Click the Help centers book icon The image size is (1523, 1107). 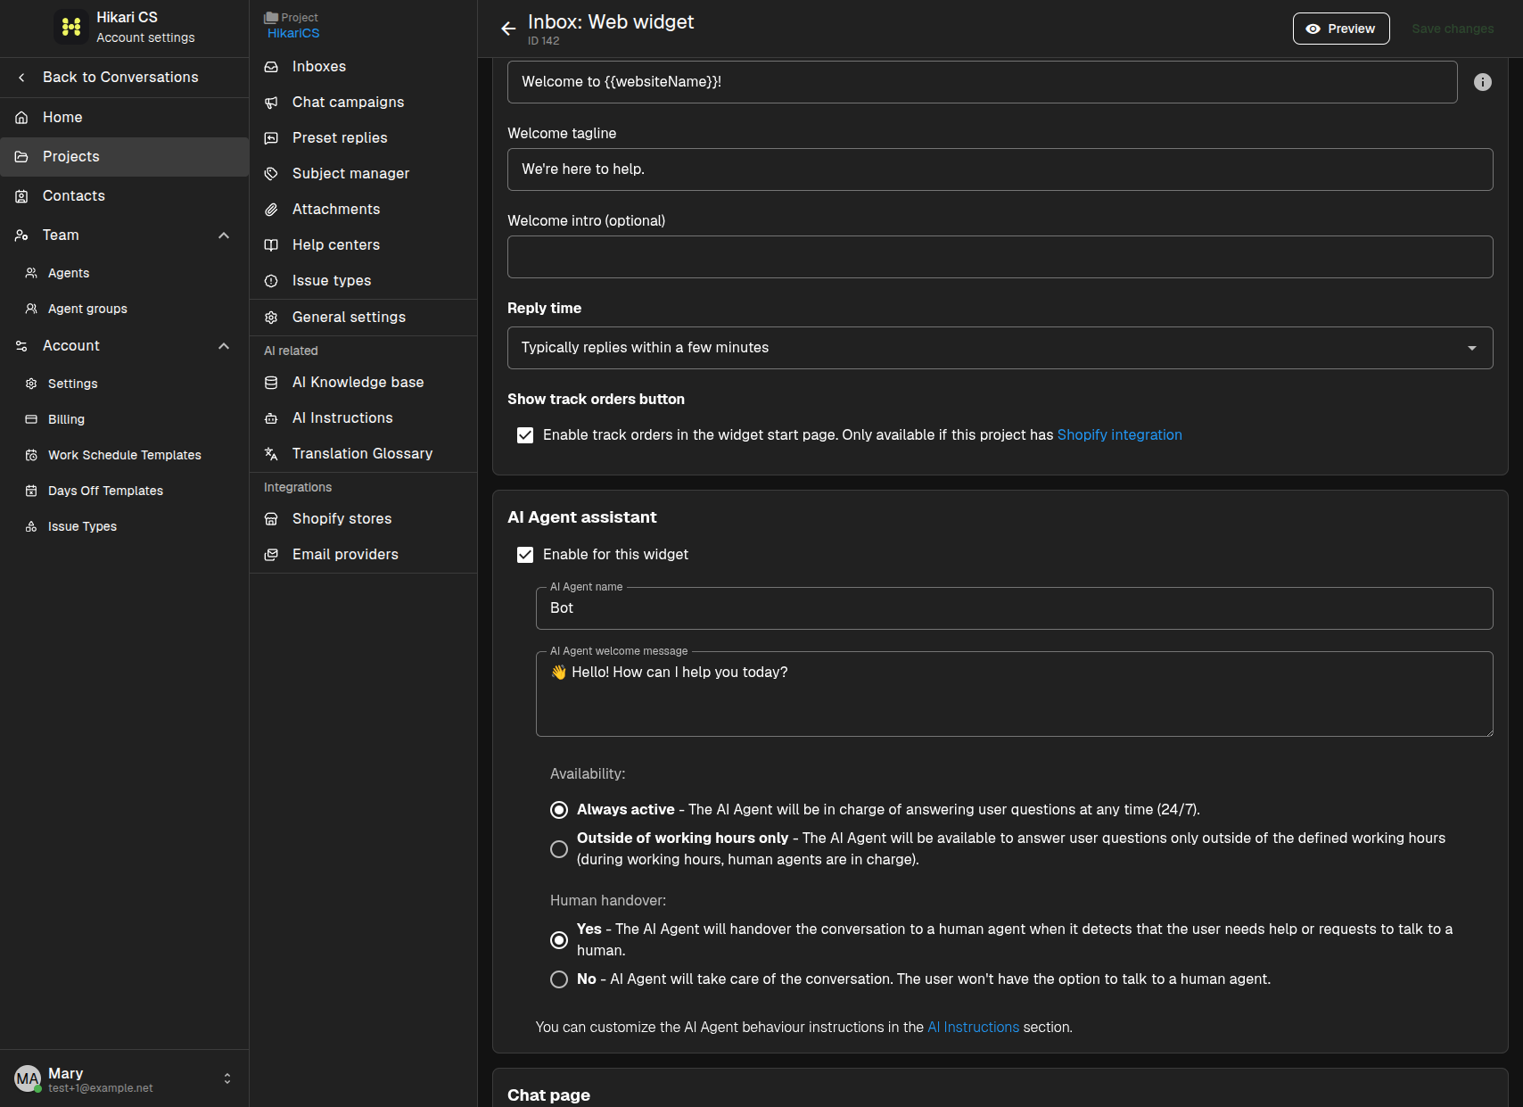click(271, 245)
